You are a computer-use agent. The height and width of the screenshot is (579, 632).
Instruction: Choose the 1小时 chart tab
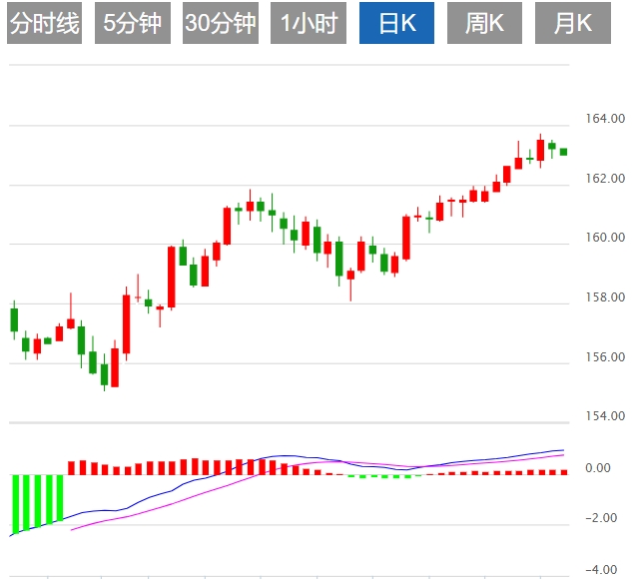coord(309,23)
